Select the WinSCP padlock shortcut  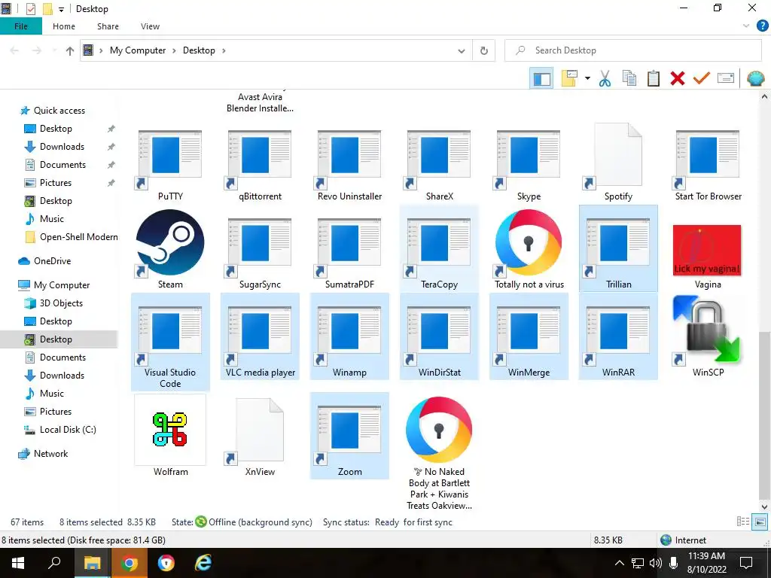pos(708,336)
